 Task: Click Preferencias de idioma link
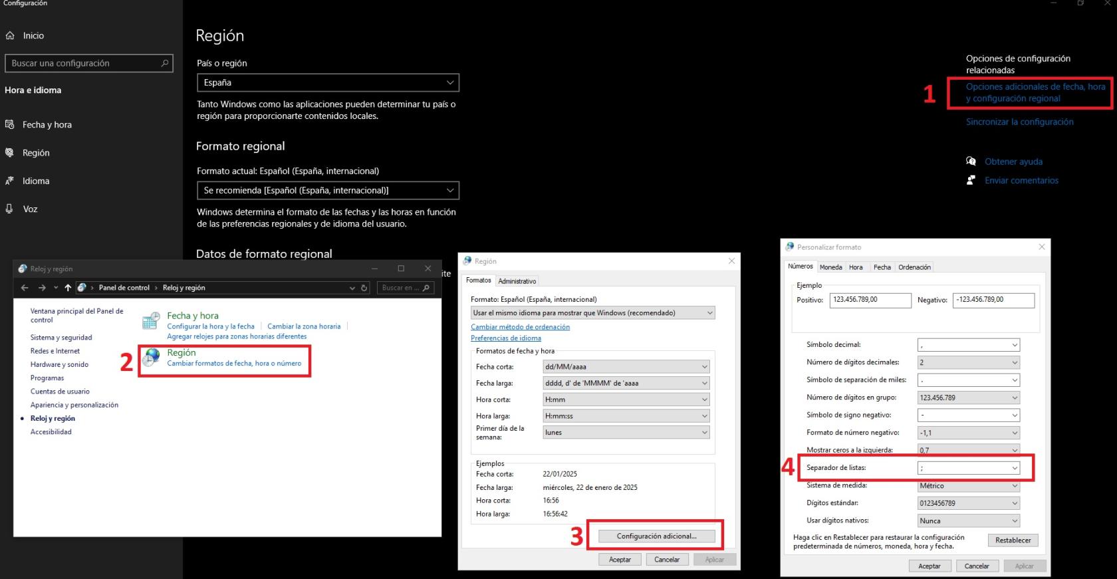(x=506, y=338)
